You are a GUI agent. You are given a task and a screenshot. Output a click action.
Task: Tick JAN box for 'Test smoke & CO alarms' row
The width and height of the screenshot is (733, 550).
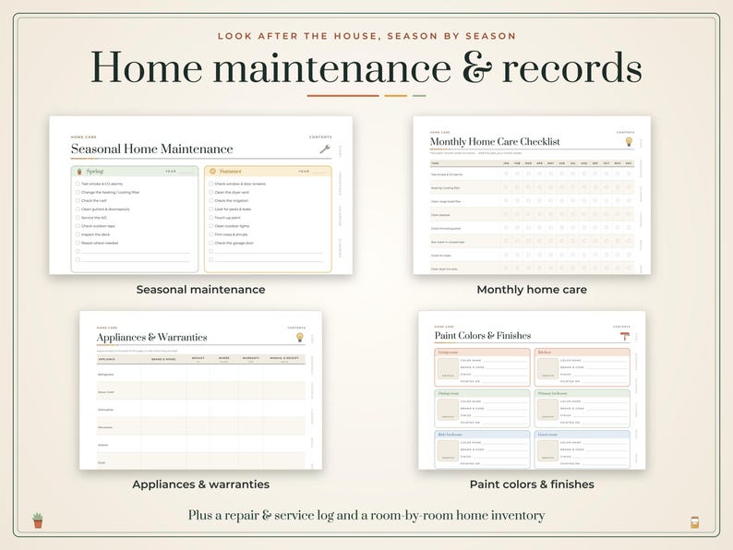[x=506, y=173]
